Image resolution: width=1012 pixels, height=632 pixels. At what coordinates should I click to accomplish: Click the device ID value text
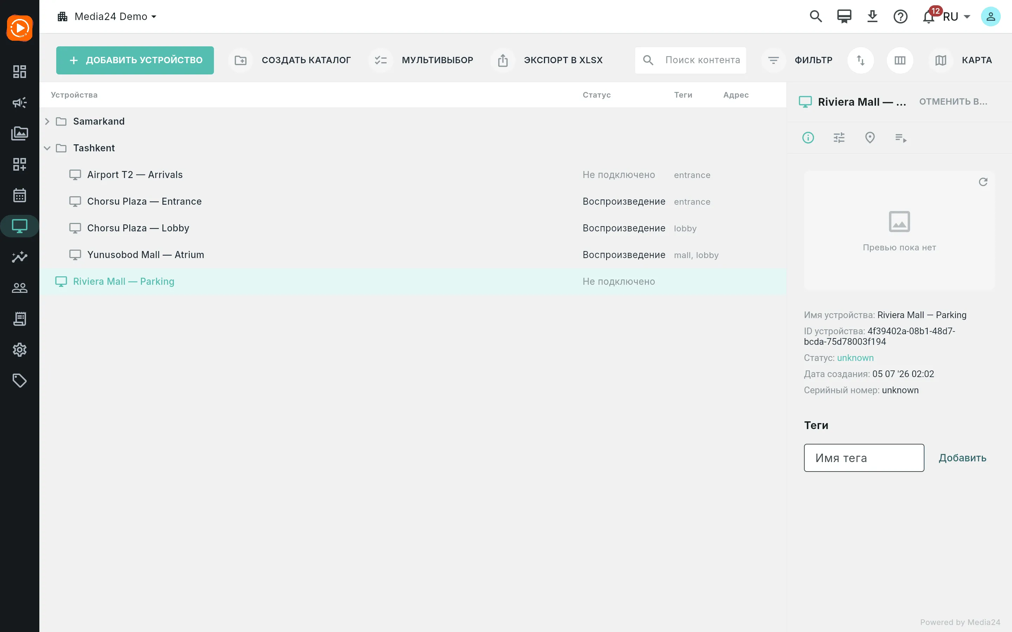pos(880,336)
